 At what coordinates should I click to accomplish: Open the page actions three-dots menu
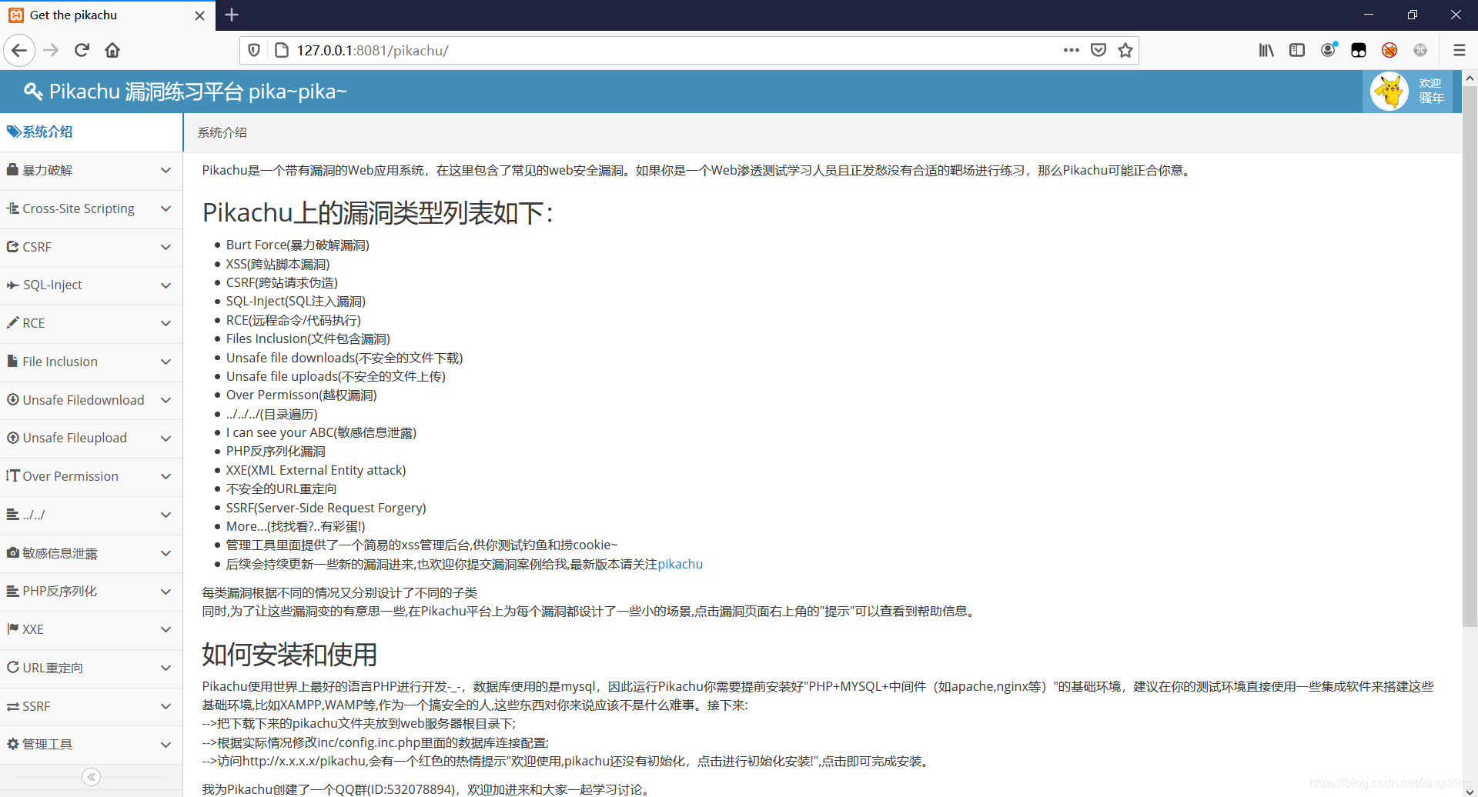click(x=1071, y=50)
